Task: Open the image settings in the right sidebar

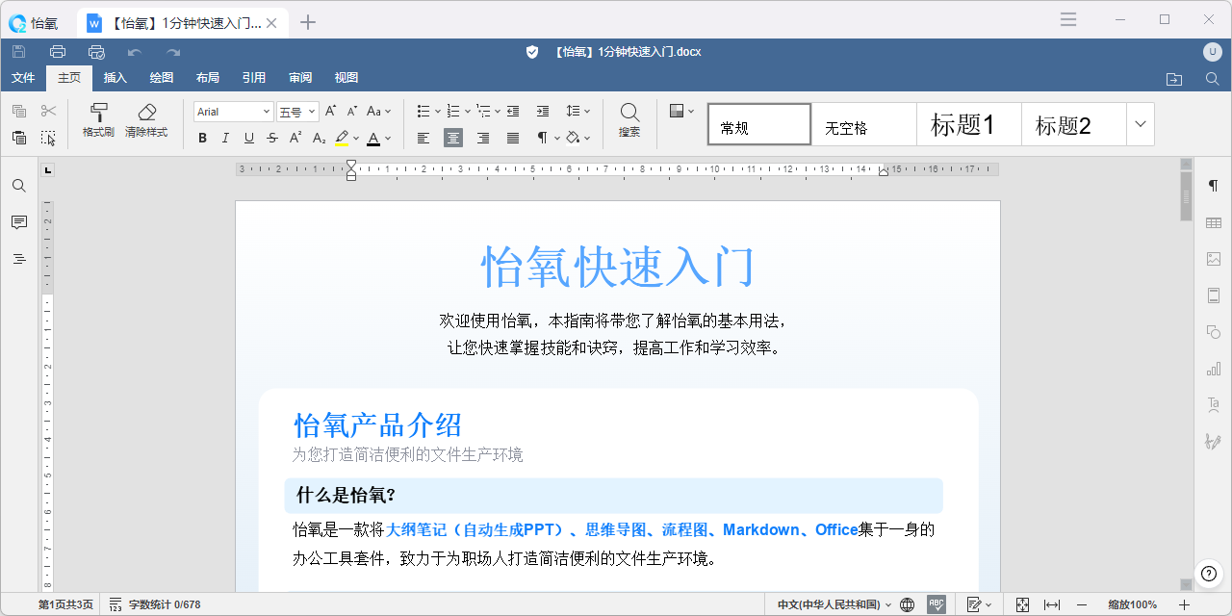Action: point(1213,259)
